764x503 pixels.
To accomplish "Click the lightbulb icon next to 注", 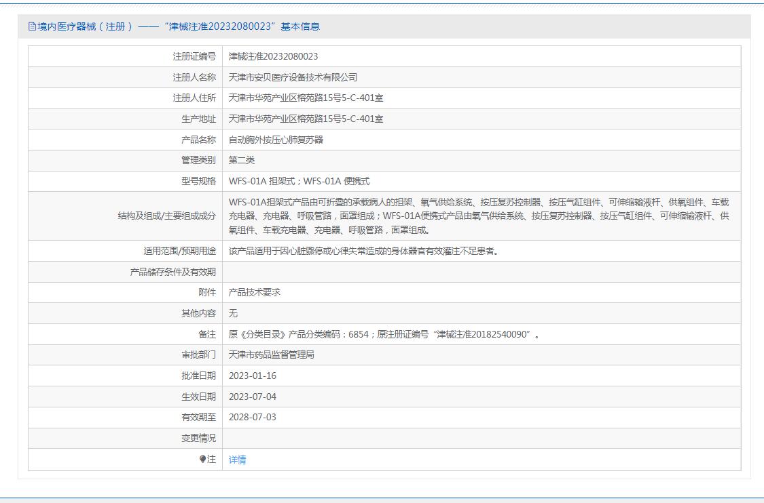I will click(x=202, y=459).
